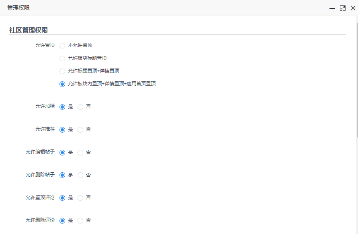Pick the 允许标题置顶+详情置顶 radio option
358x234 pixels.
pos(62,71)
